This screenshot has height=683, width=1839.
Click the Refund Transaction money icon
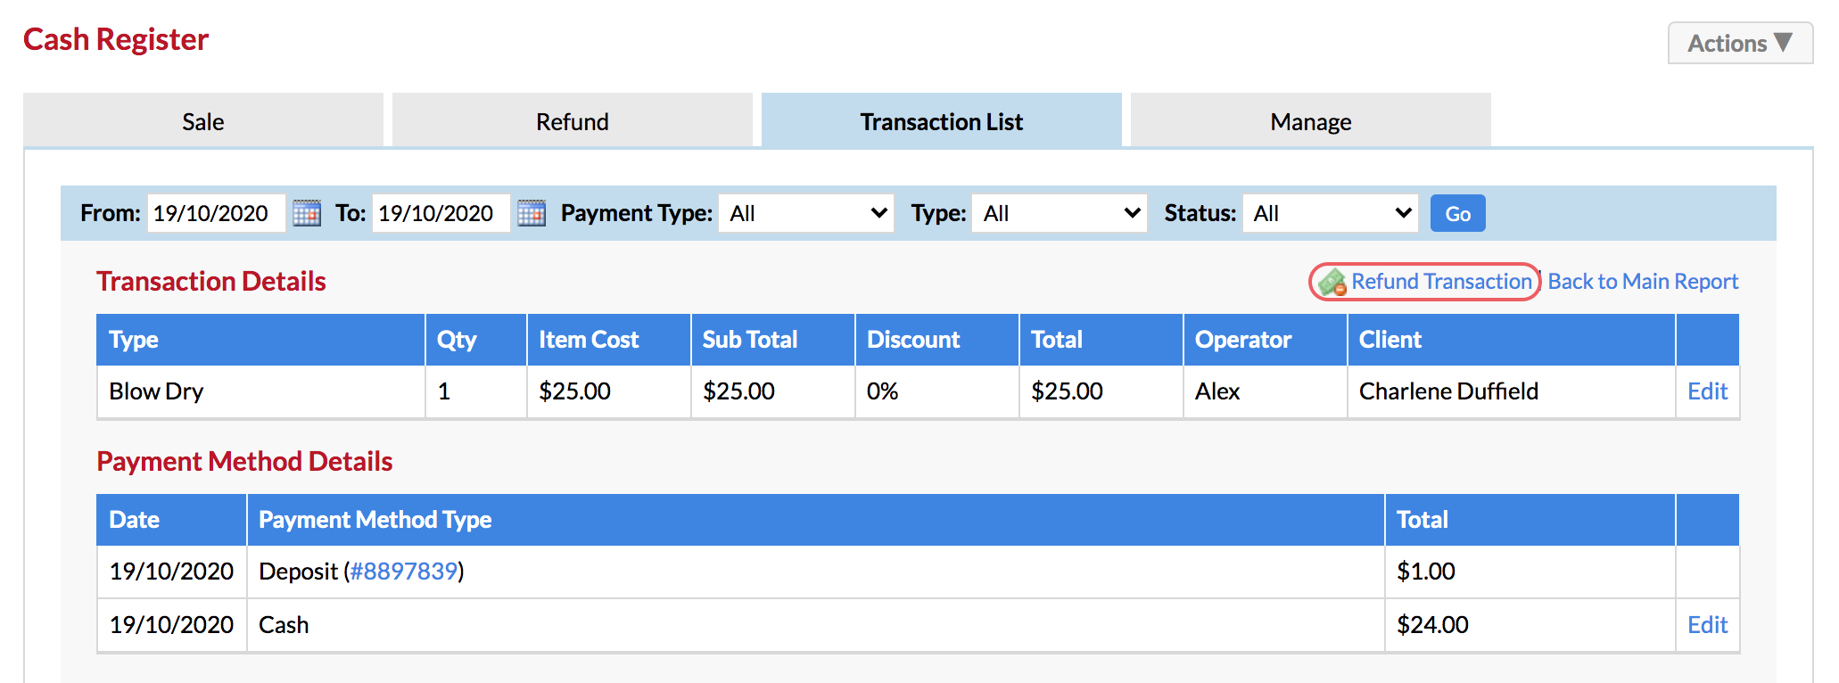click(x=1332, y=283)
